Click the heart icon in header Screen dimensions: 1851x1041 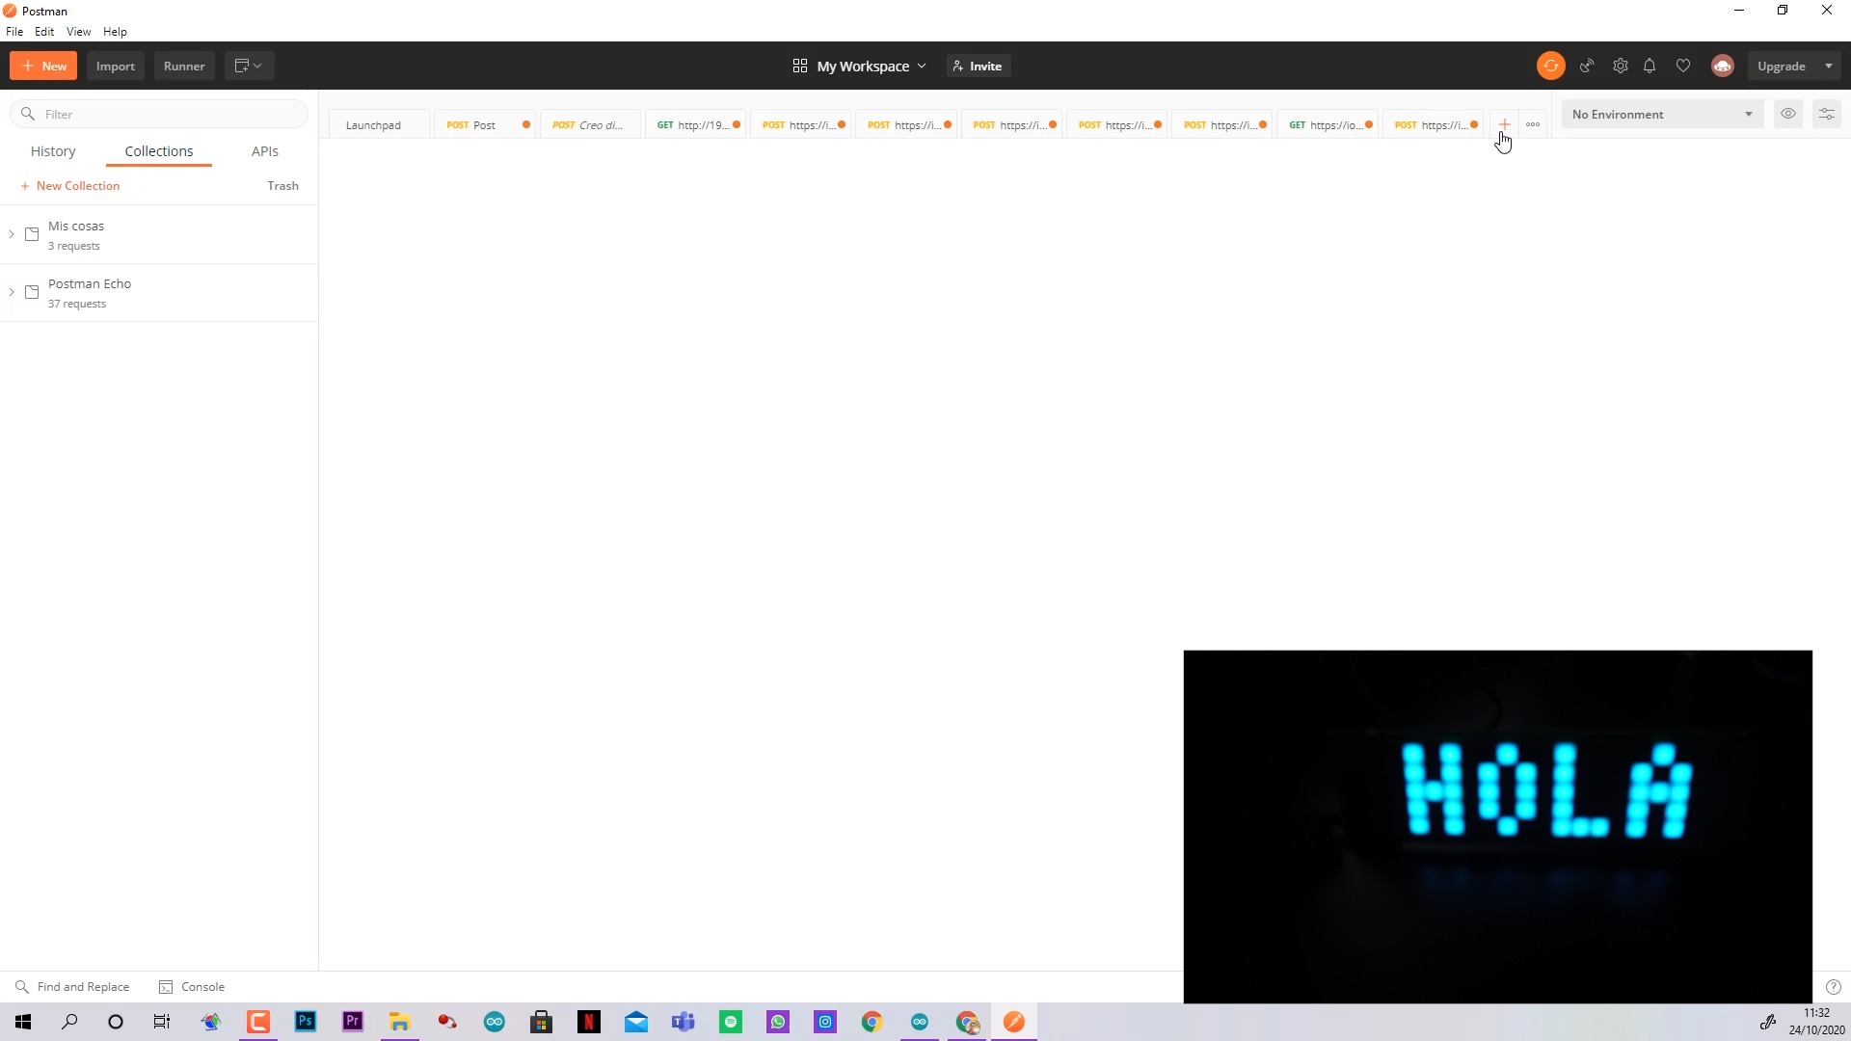point(1683,66)
